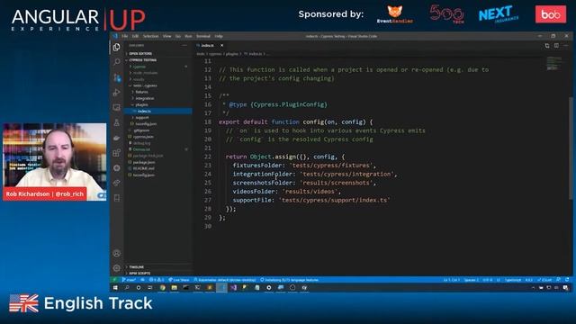The height and width of the screenshot is (324, 576).
Task: Open the Search view in activity bar
Action: click(x=117, y=62)
